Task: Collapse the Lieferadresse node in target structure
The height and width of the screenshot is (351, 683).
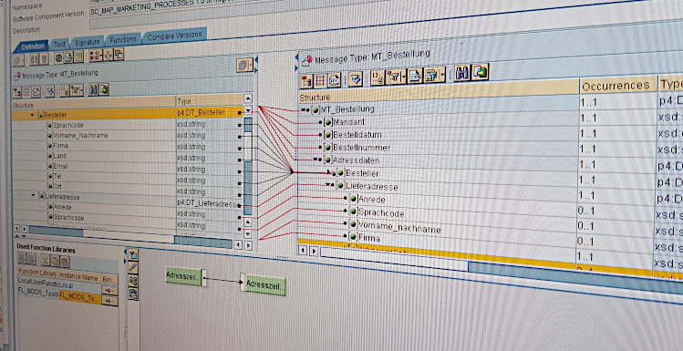Action: pos(328,185)
